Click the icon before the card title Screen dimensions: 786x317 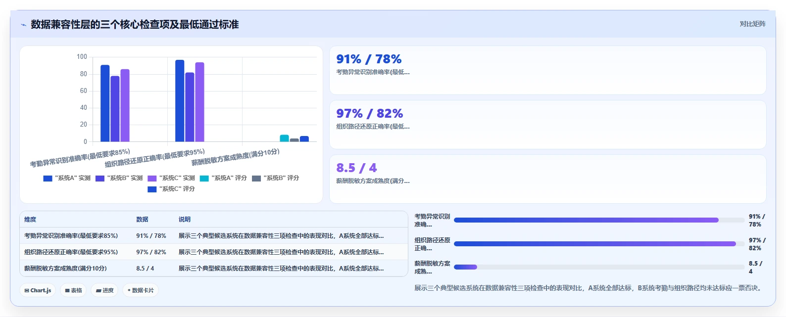[x=23, y=25]
